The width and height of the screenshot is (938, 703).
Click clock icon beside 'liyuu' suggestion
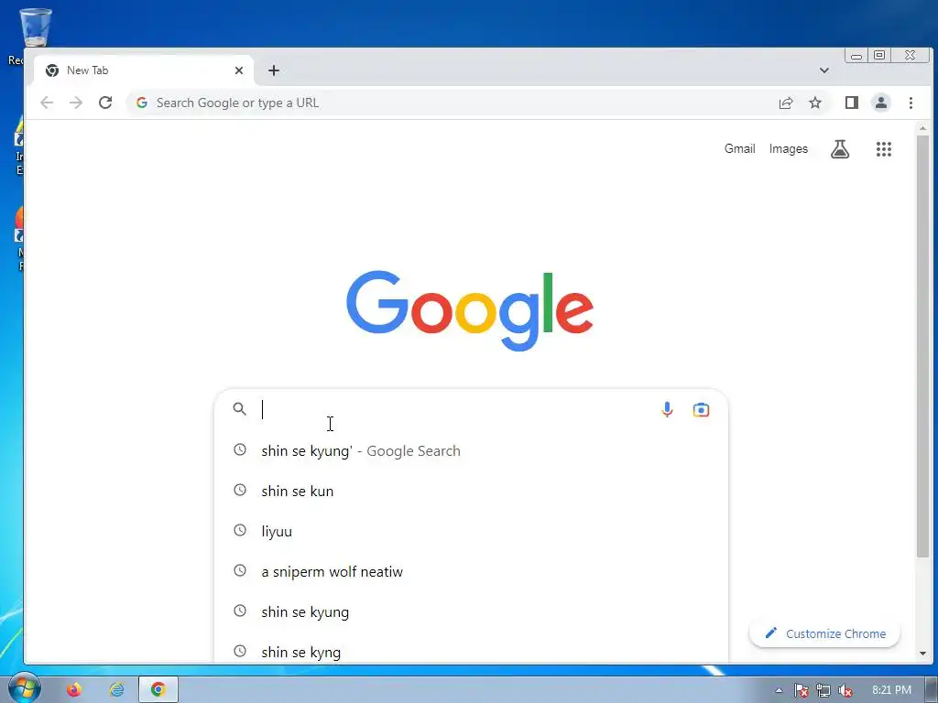click(240, 530)
